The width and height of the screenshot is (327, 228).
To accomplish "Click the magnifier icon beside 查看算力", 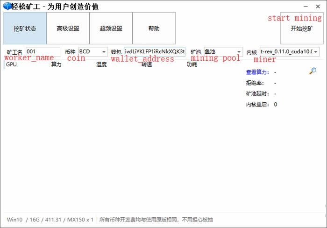I will point(313,71).
